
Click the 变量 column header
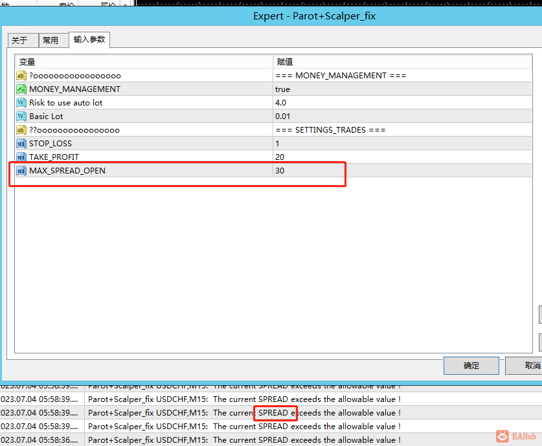tap(144, 62)
